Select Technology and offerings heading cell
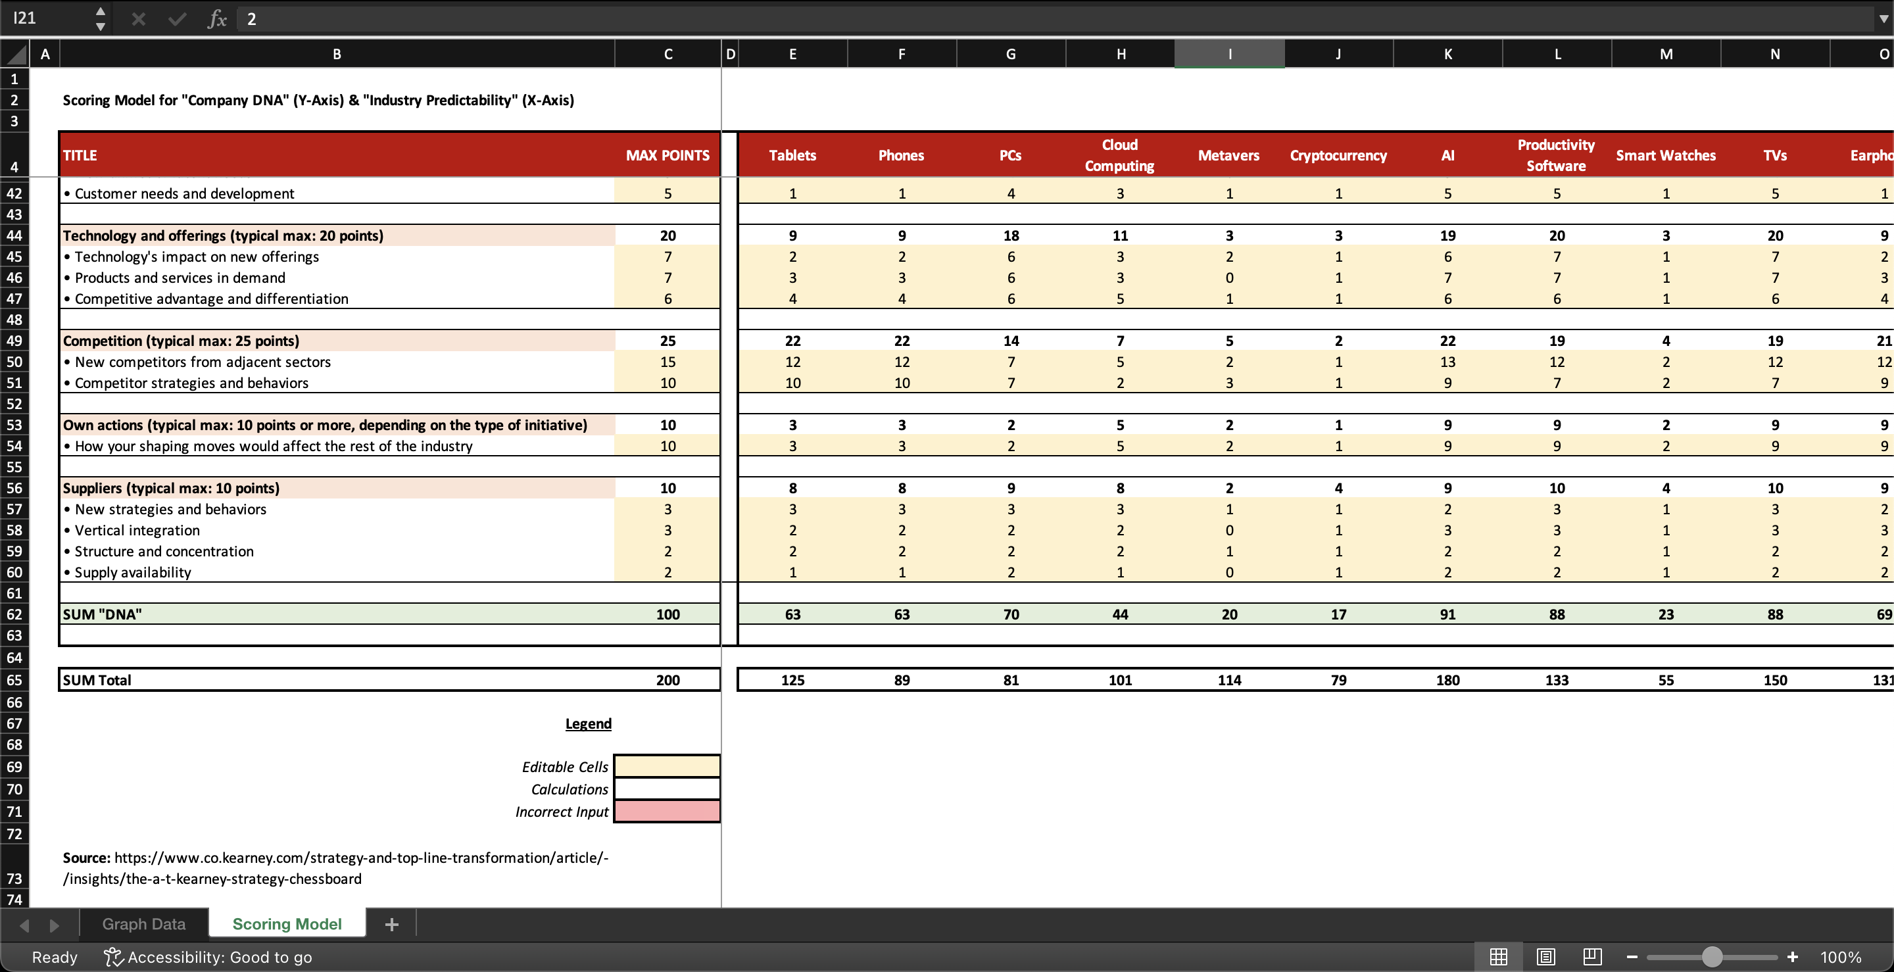 (337, 235)
